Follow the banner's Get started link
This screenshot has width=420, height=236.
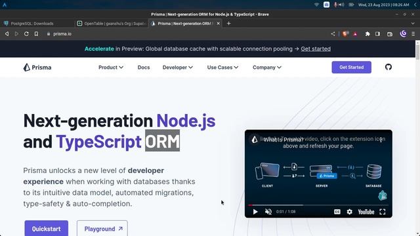316,49
